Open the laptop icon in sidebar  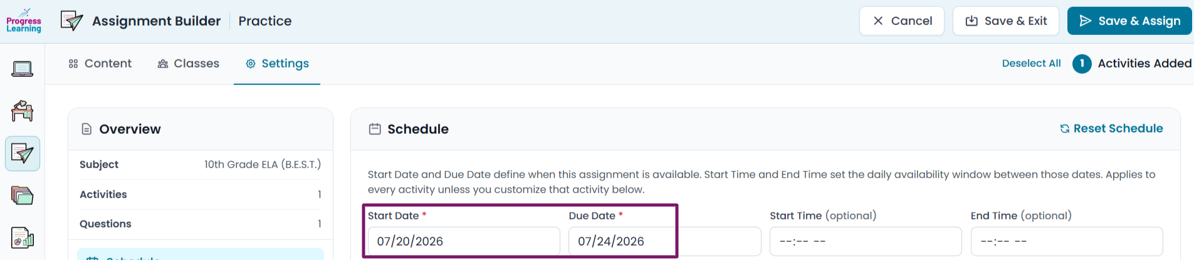pyautogui.click(x=23, y=69)
